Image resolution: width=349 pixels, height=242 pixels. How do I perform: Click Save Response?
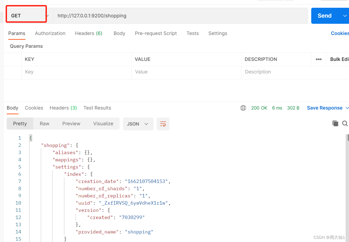pos(325,108)
